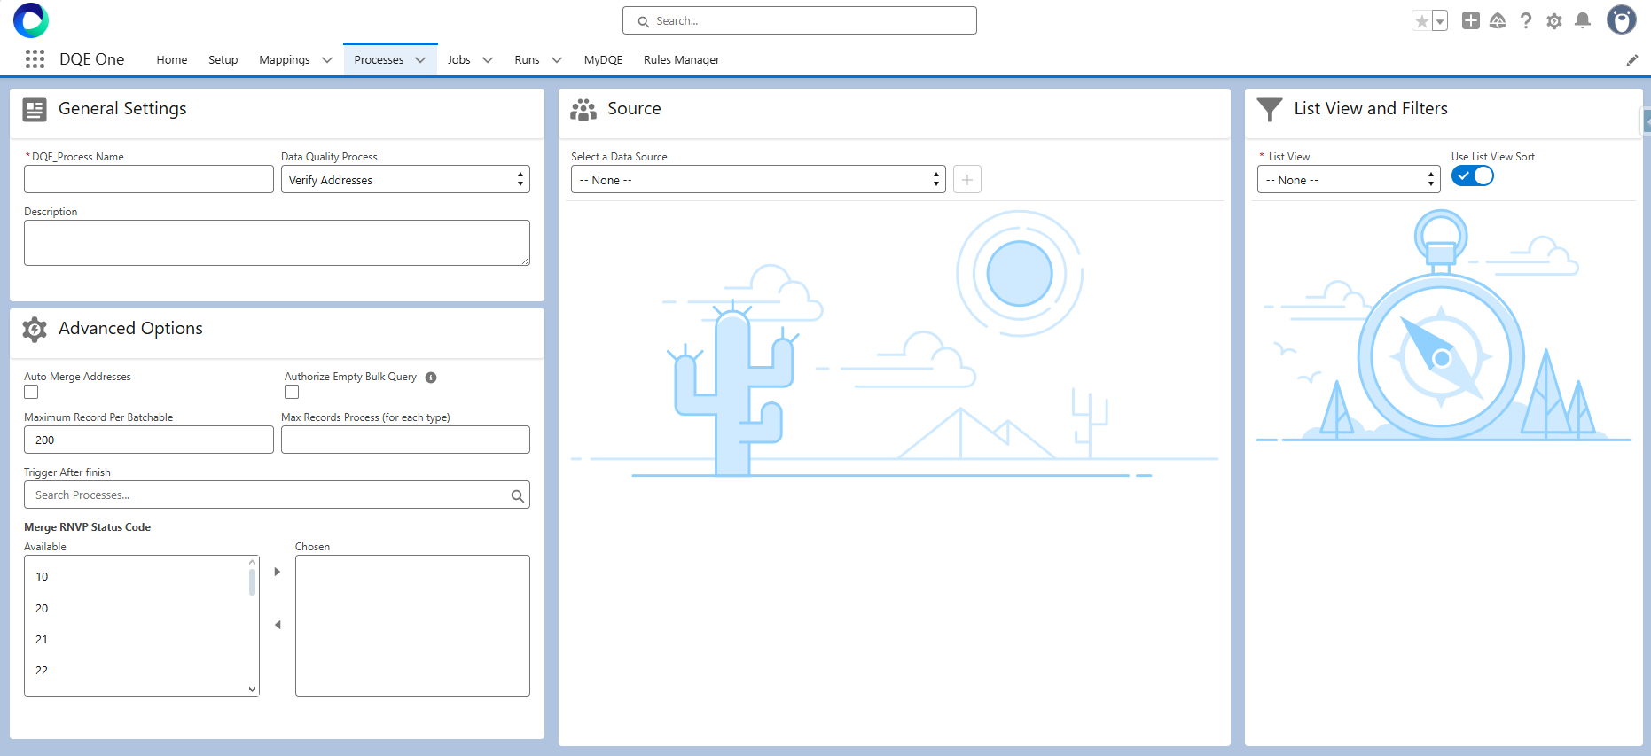Screen dimensions: 1651x756
Task: Click the Available list scrollbar down arrow
Action: pyautogui.click(x=253, y=690)
